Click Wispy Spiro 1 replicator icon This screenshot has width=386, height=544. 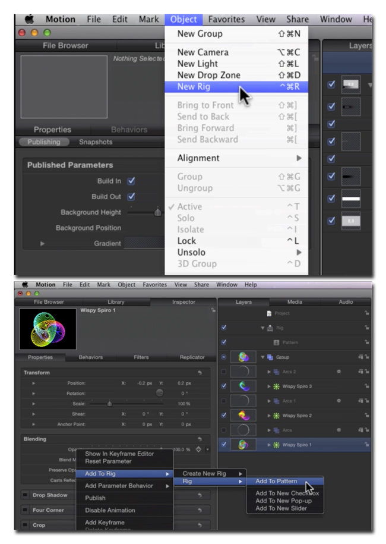coord(276,445)
